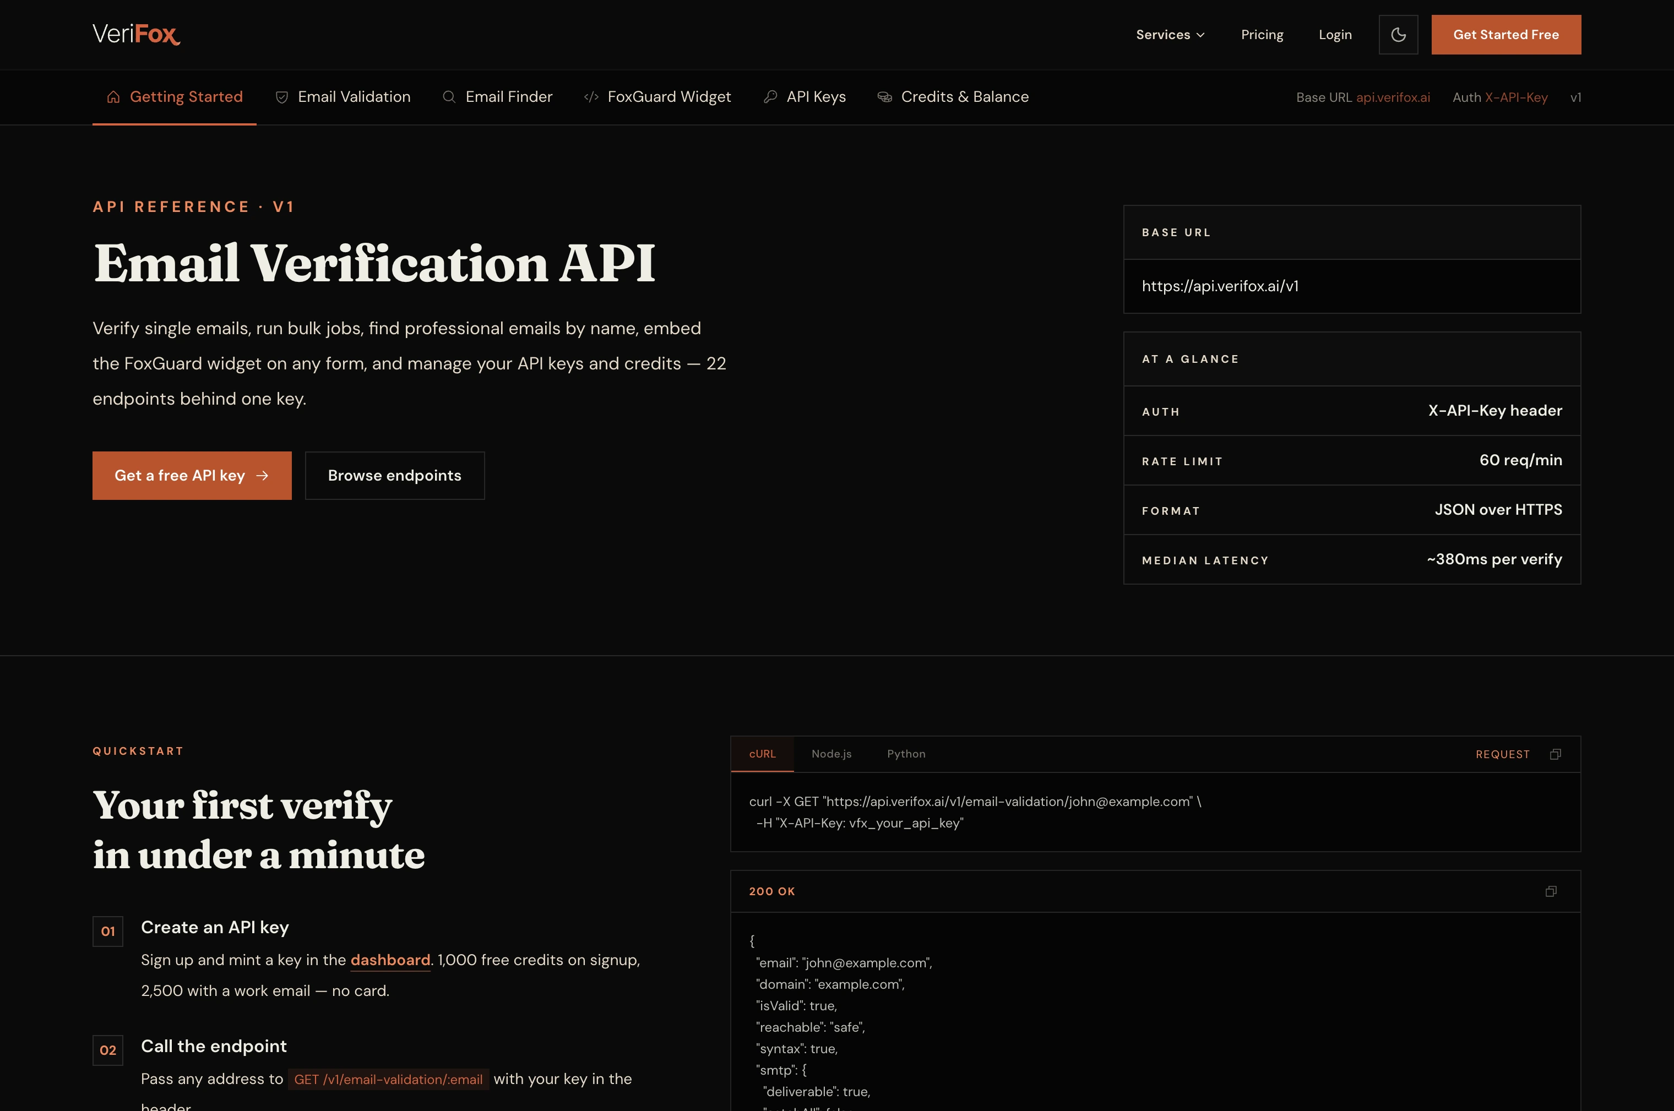Screen dimensions: 1674x1111
Task: Click the shield icon beside Email Validation
Action: [x=281, y=97]
